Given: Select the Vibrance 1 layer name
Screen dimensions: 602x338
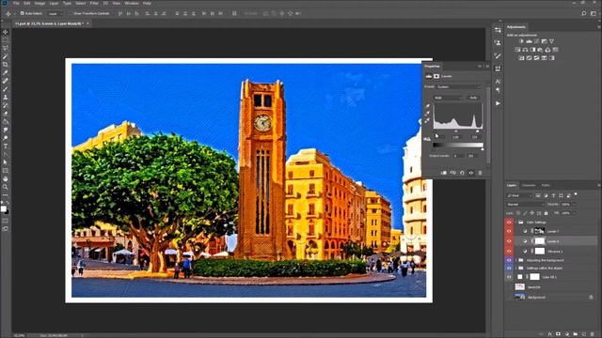Looking at the screenshot, I should coord(555,252).
